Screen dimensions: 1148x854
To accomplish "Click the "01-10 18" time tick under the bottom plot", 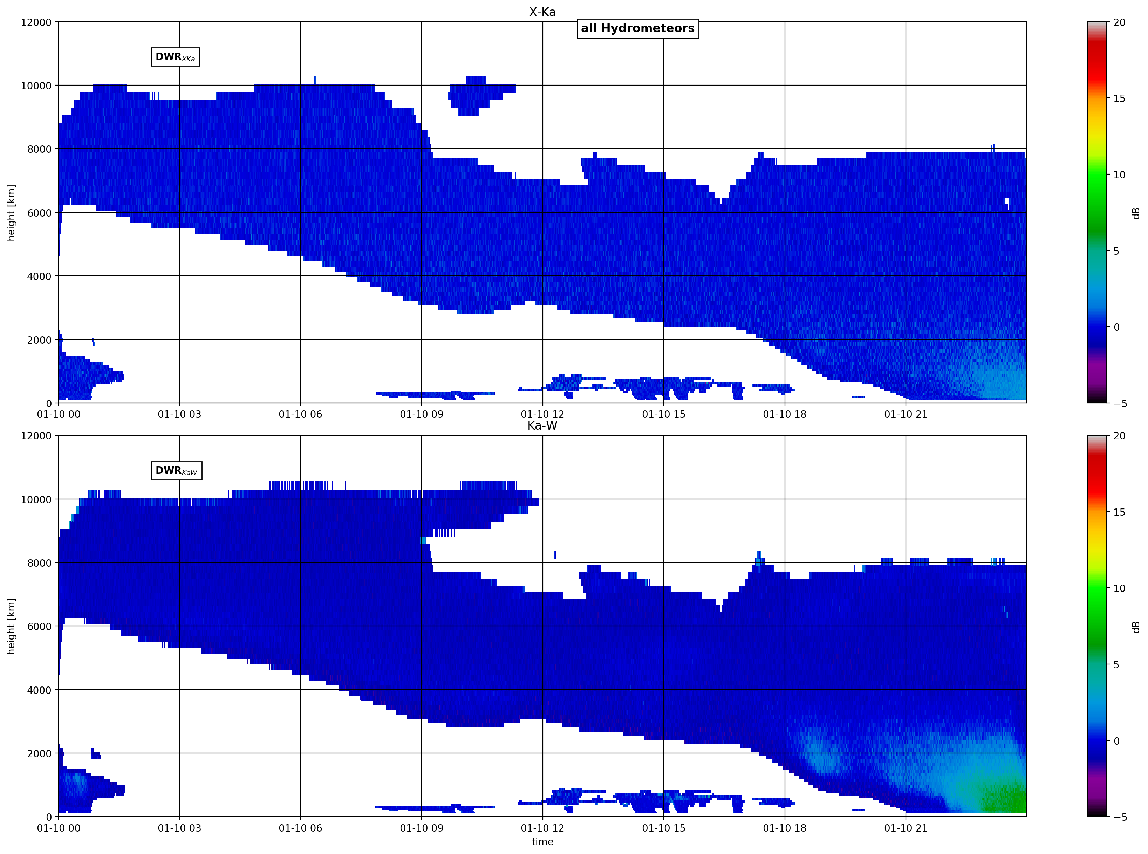I will tap(785, 828).
